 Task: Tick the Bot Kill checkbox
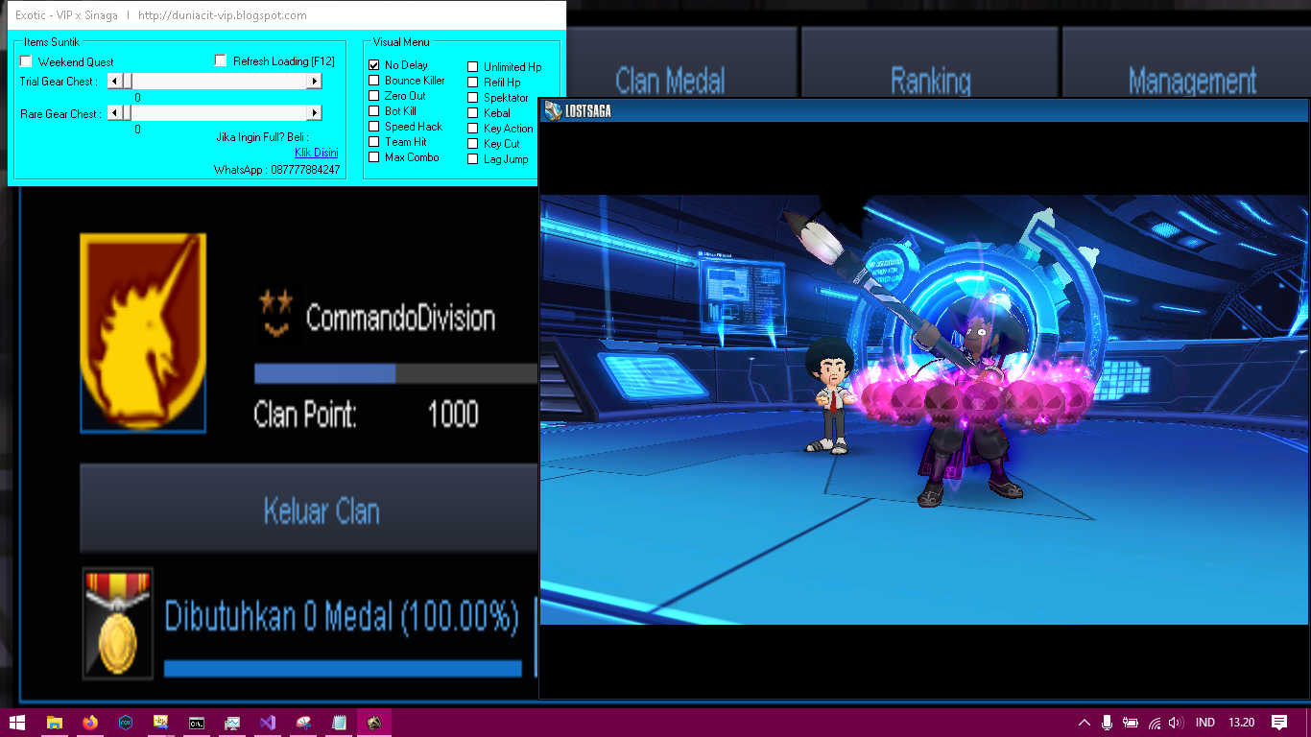point(374,111)
